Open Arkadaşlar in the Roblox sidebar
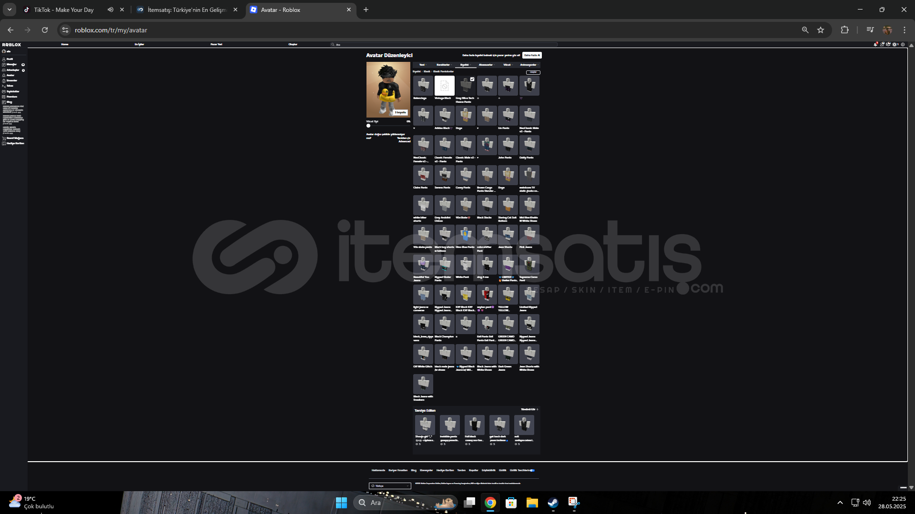Screen dimensions: 915x514 point(12,70)
